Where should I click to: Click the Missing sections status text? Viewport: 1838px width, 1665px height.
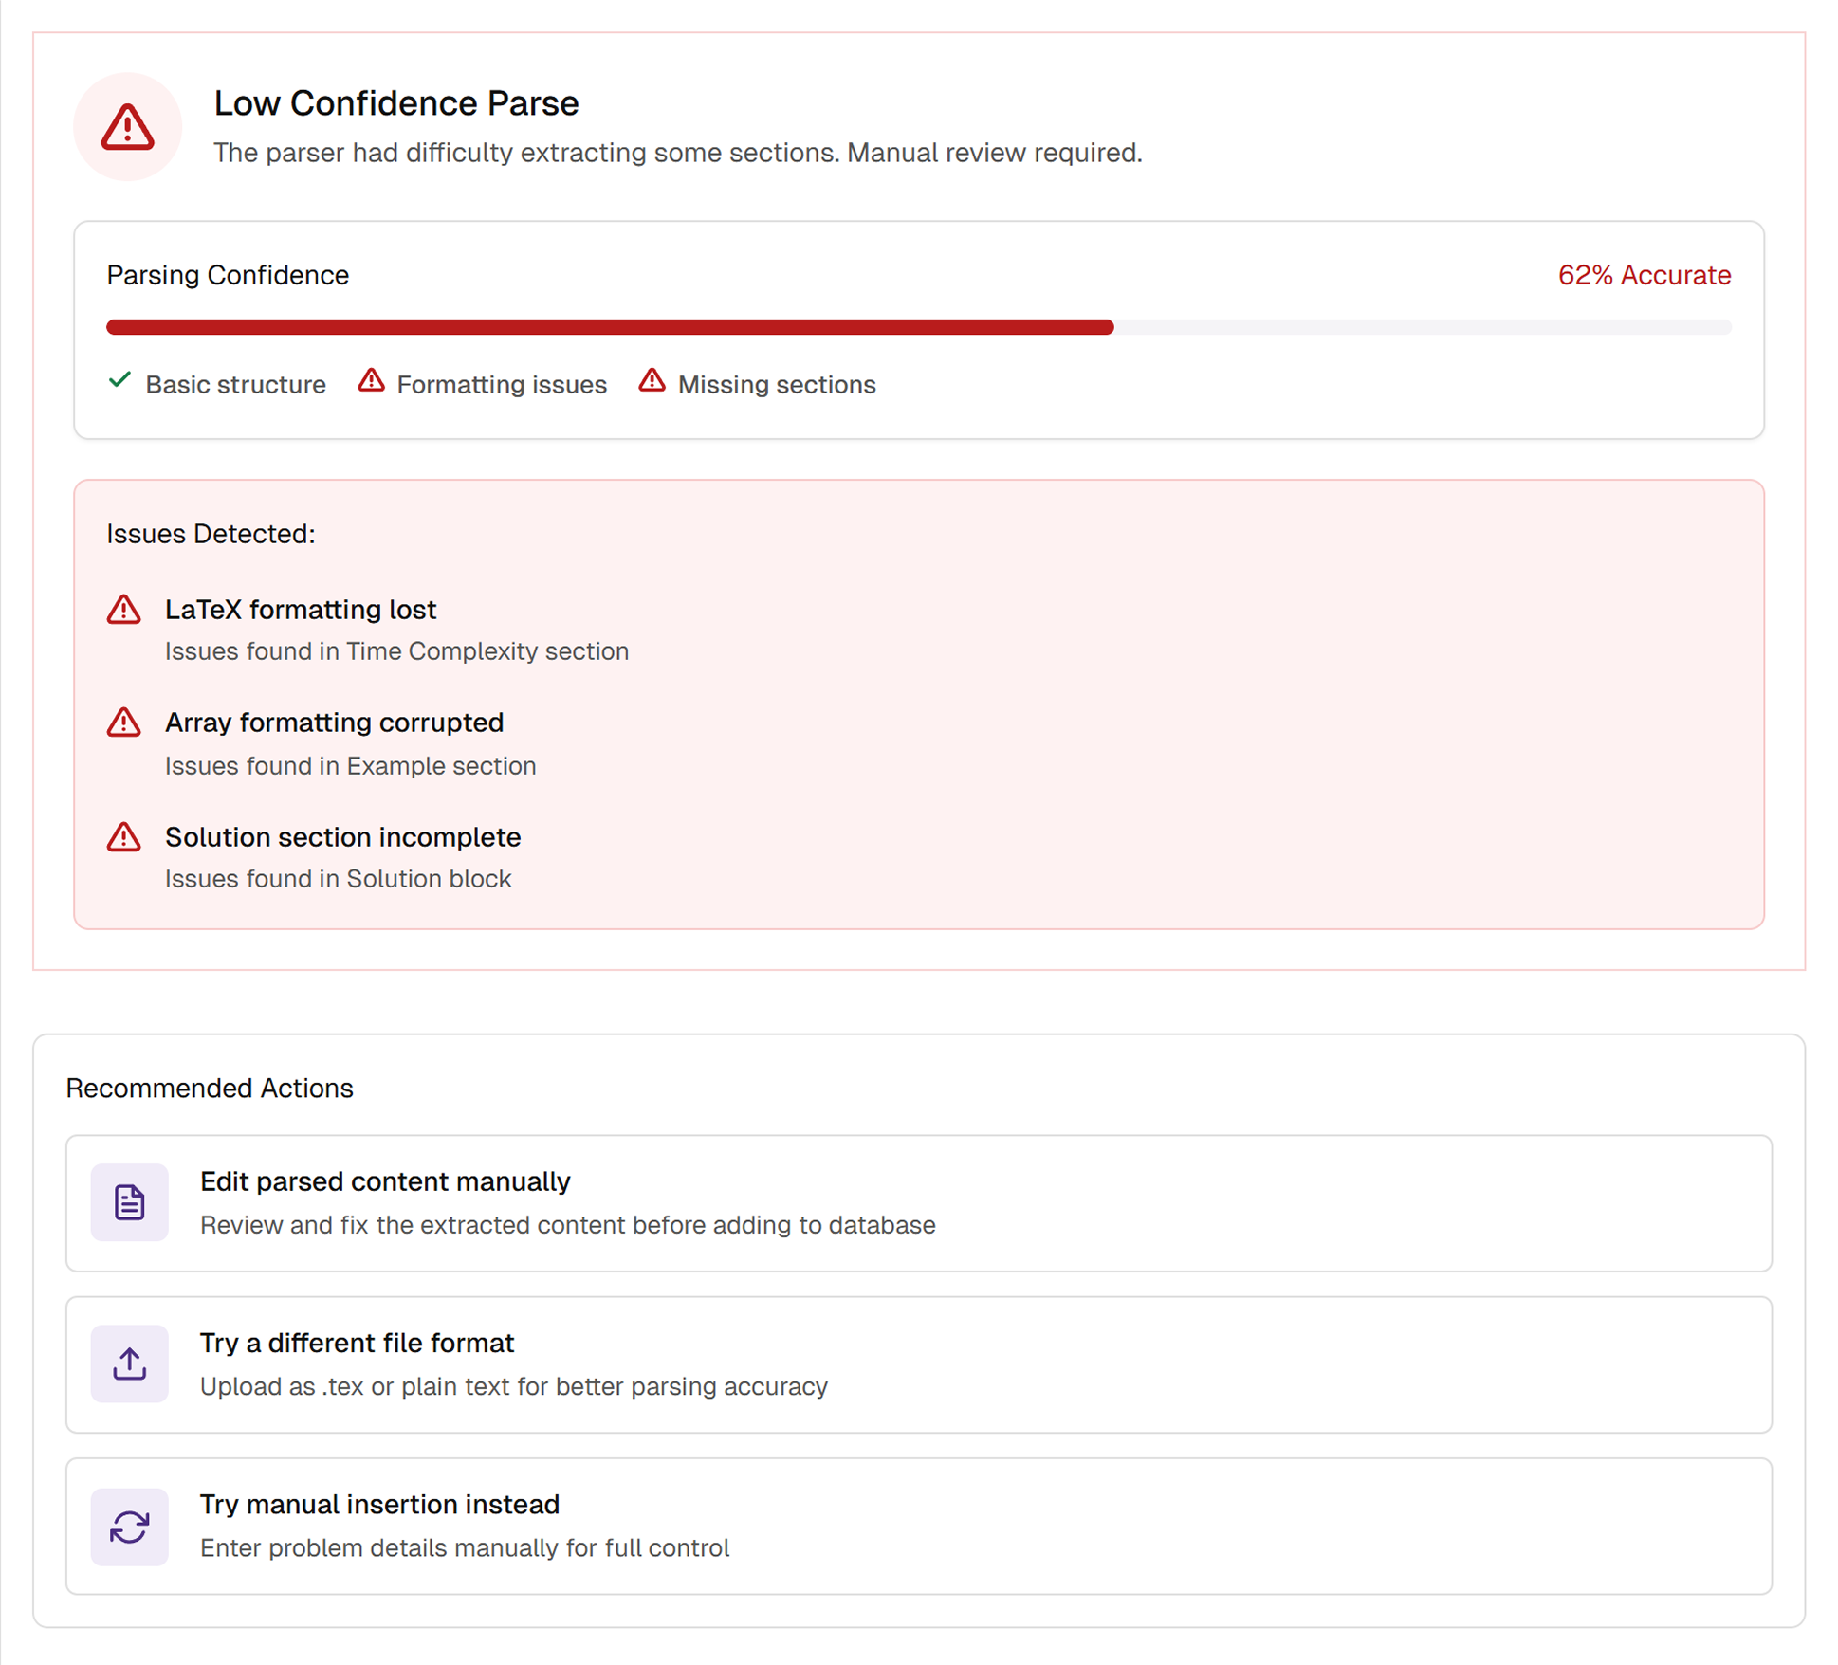click(x=777, y=384)
